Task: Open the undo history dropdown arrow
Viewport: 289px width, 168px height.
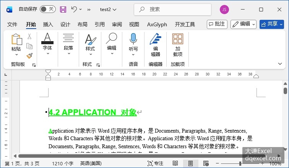Action: coord(81,9)
